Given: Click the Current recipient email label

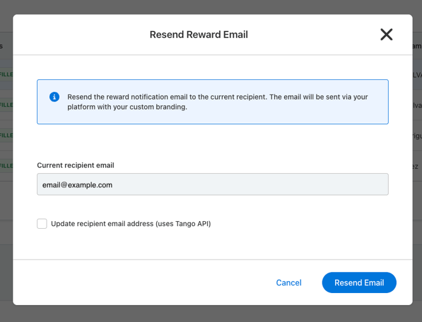Looking at the screenshot, I should [76, 165].
